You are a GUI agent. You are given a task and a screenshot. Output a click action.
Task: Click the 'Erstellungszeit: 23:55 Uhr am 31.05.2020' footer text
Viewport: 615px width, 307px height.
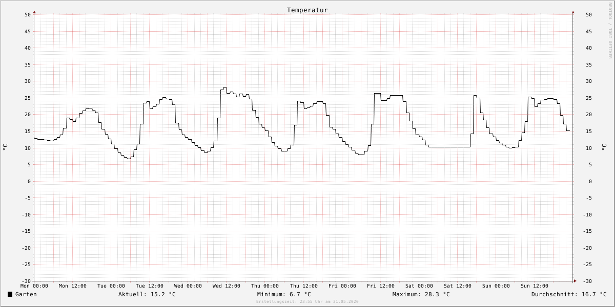(x=307, y=302)
